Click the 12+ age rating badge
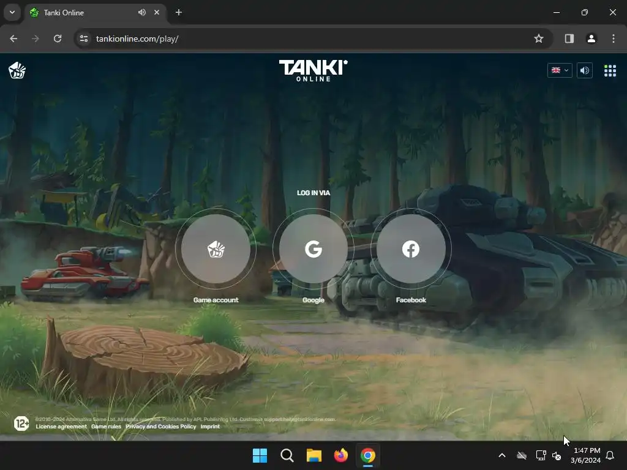This screenshot has width=627, height=470. (21, 423)
